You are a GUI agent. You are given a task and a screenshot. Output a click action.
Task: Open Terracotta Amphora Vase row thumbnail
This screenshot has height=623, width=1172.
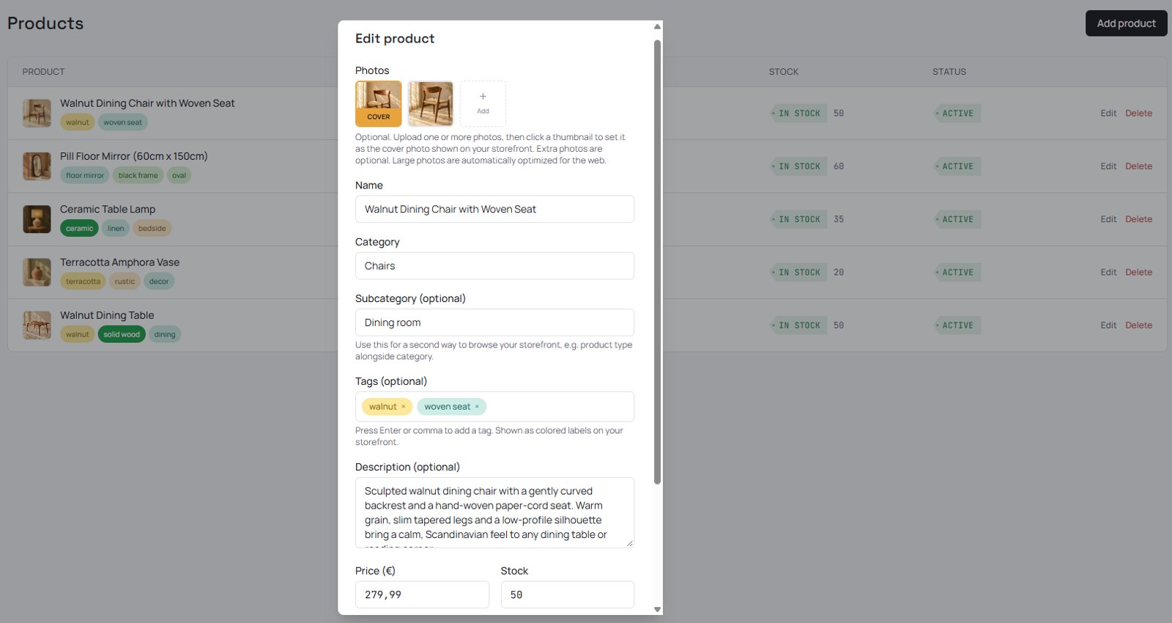pos(37,272)
